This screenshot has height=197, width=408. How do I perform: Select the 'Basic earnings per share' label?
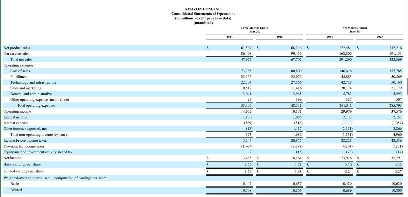coord(22,164)
